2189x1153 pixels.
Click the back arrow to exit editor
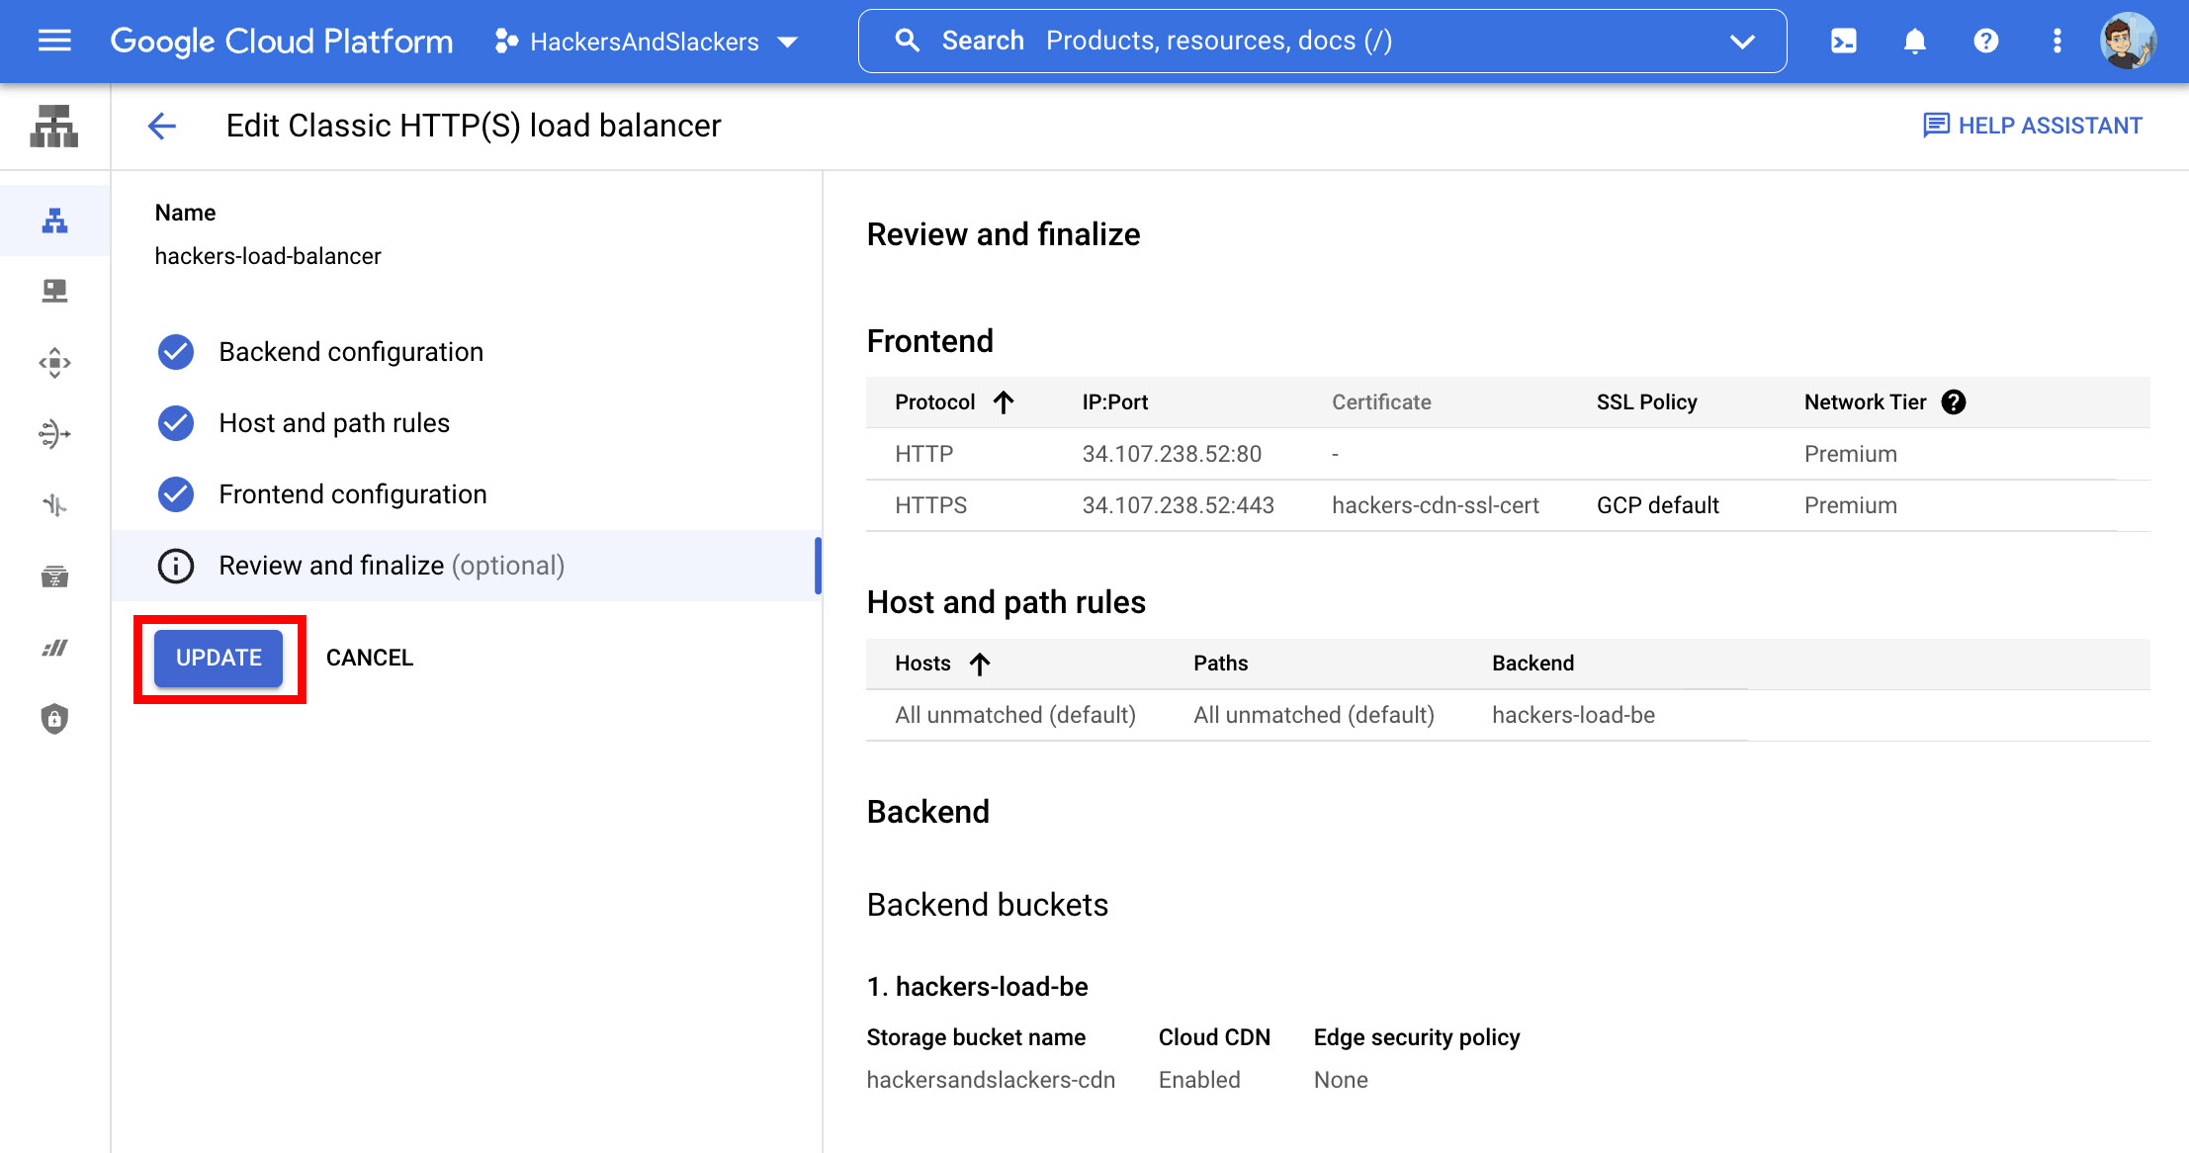click(163, 126)
